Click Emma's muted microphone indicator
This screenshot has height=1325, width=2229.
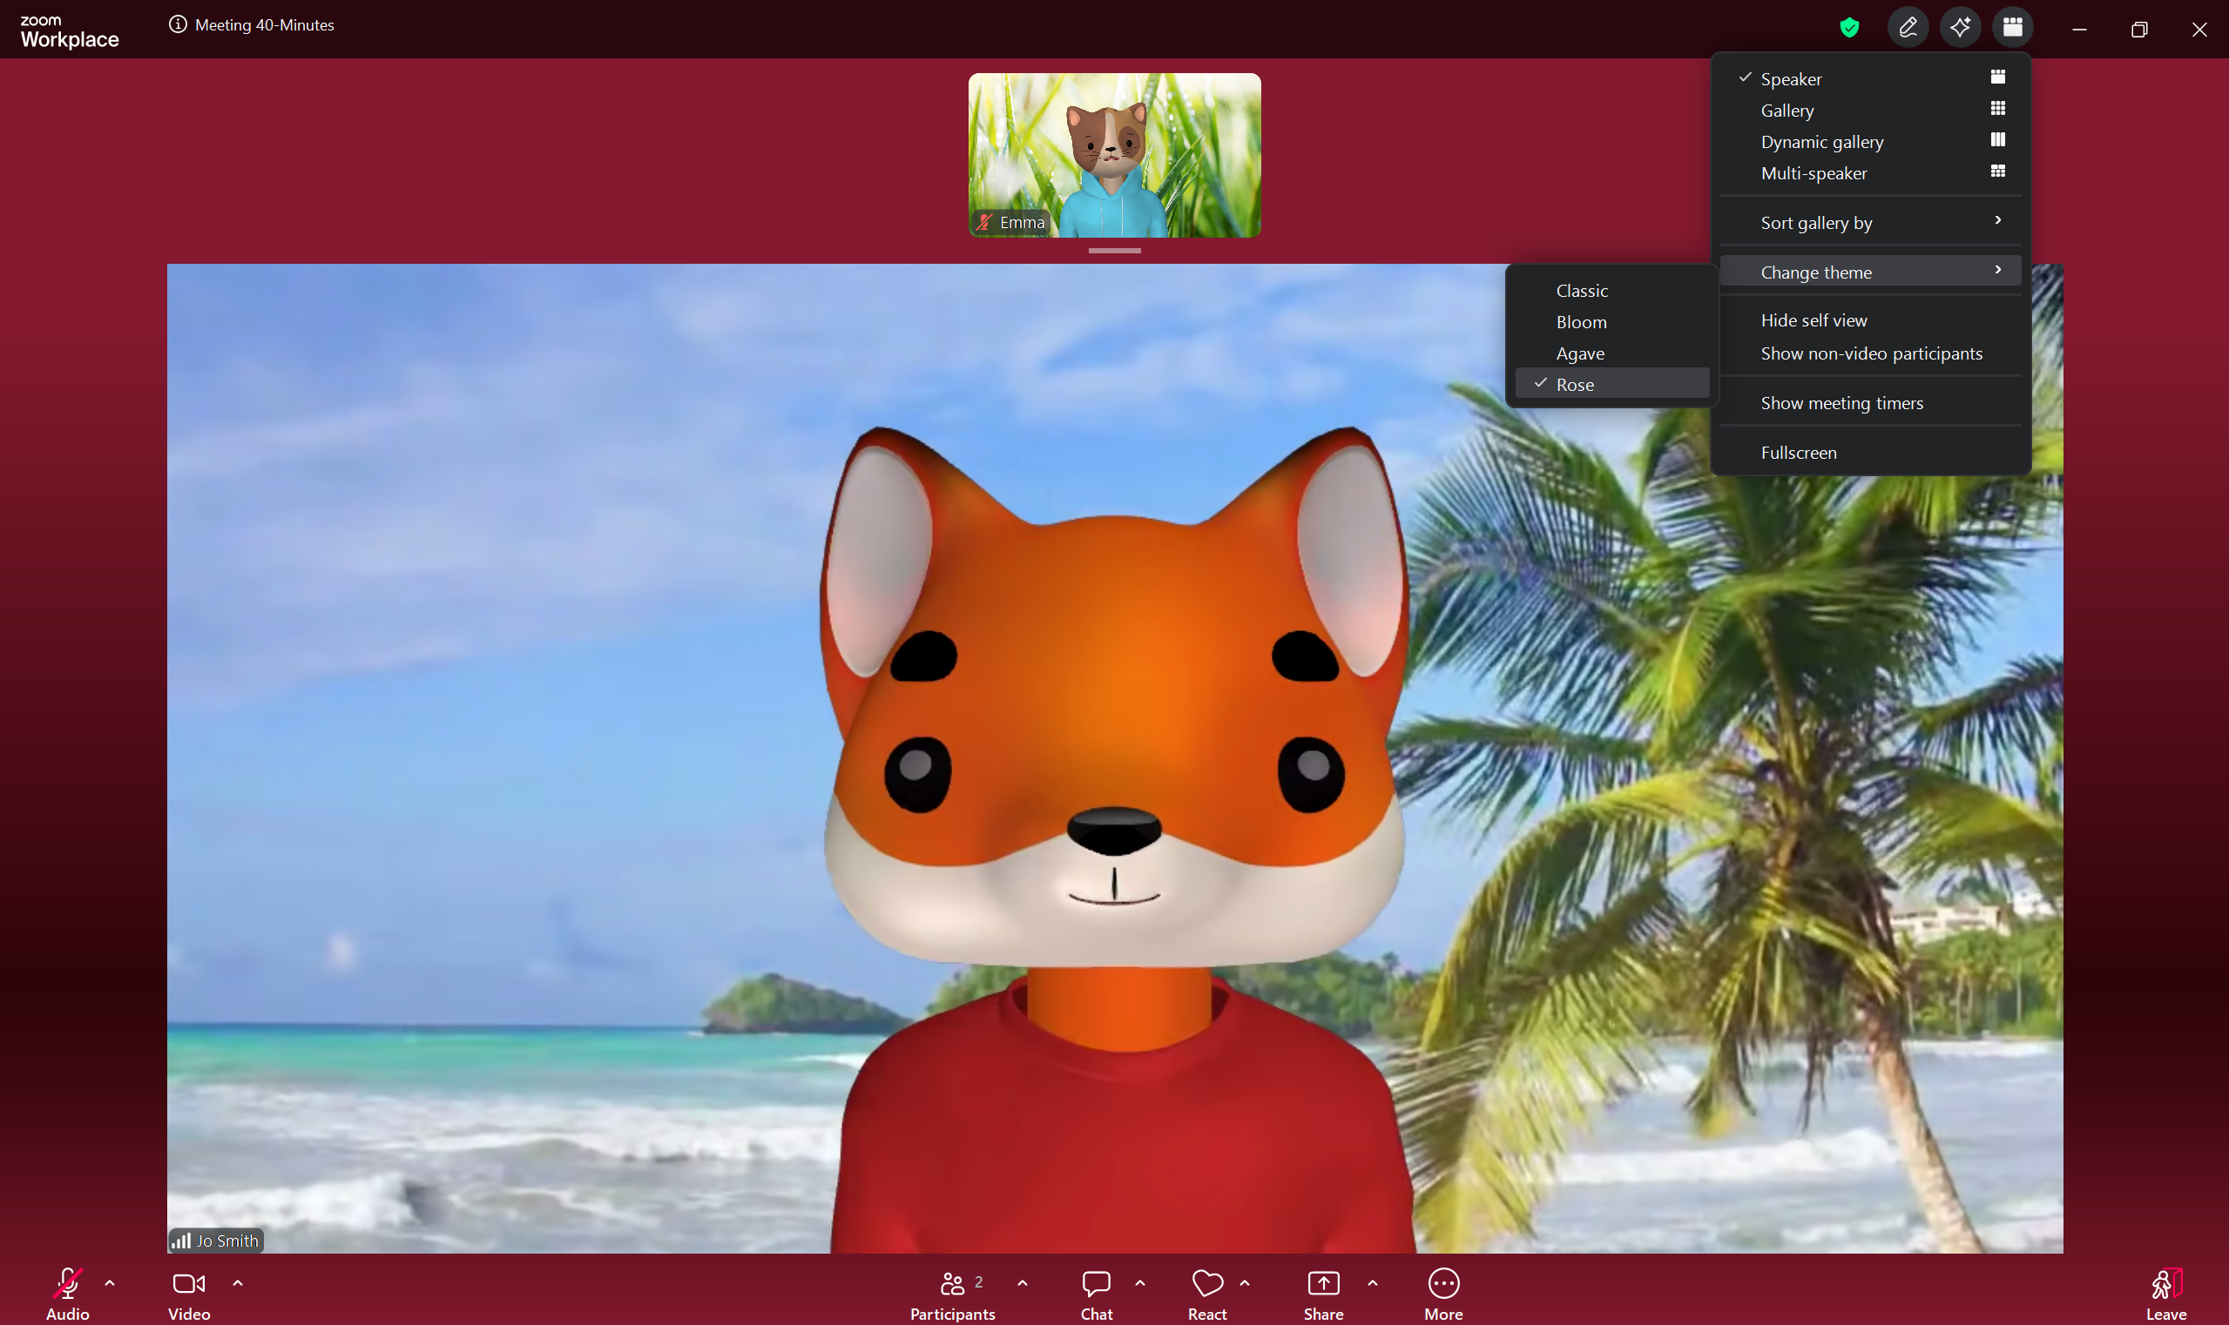984,221
